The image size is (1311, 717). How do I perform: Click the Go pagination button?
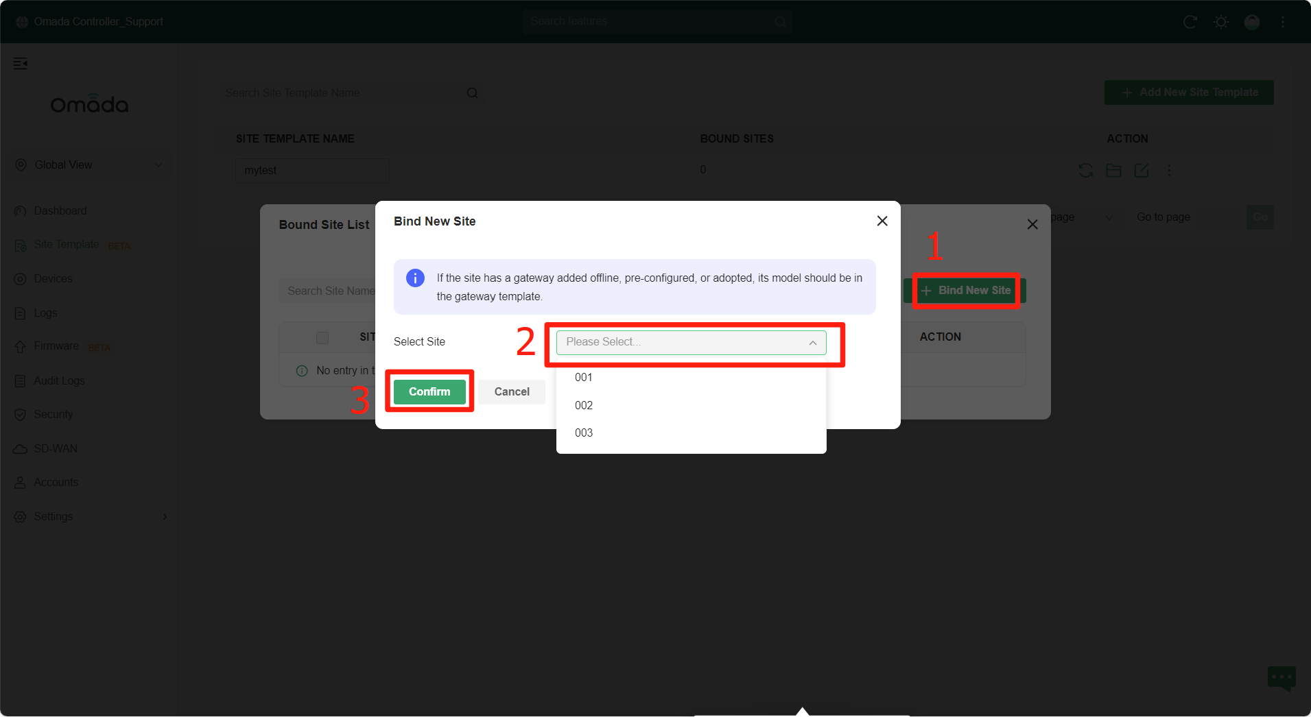1260,217
